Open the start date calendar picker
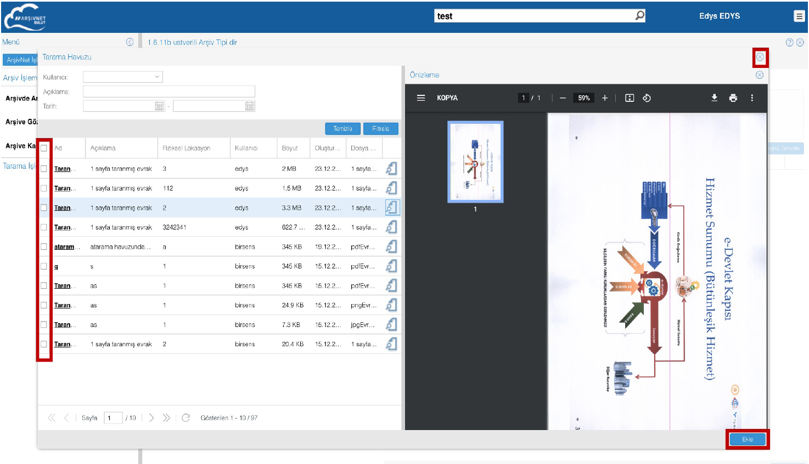809x464 pixels. (x=159, y=106)
